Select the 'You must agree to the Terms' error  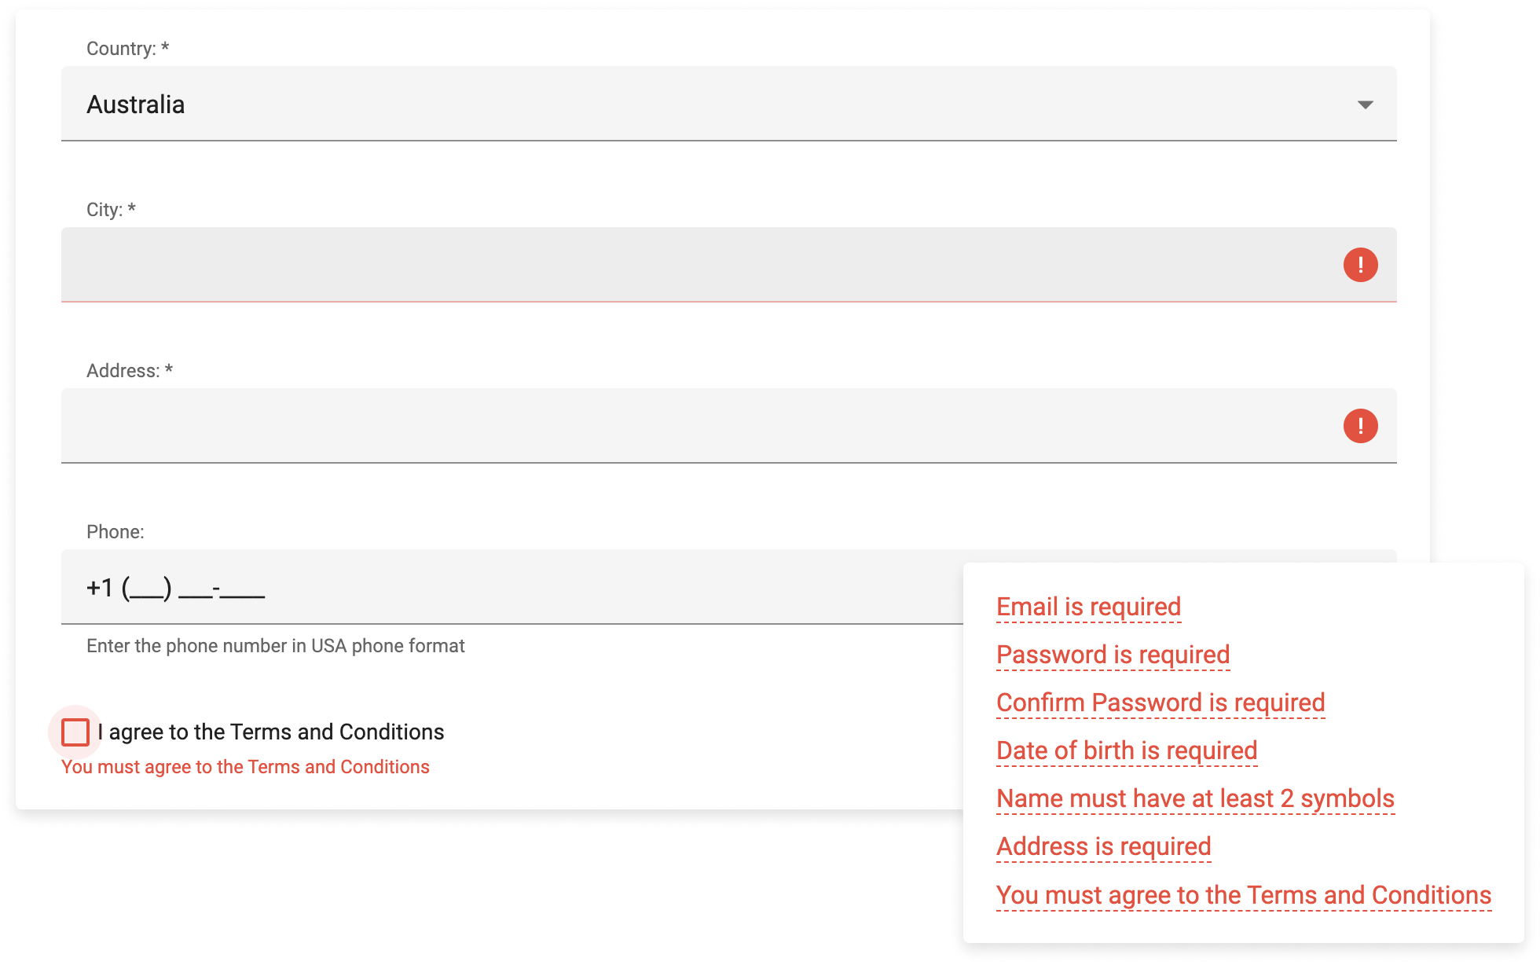pyautogui.click(x=1243, y=894)
